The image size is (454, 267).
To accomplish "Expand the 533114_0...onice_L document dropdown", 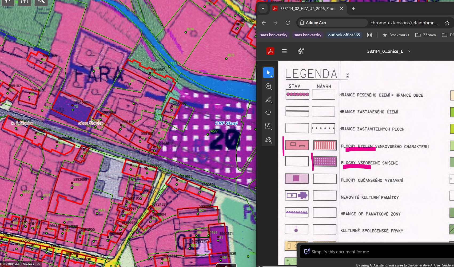I will click(x=409, y=51).
